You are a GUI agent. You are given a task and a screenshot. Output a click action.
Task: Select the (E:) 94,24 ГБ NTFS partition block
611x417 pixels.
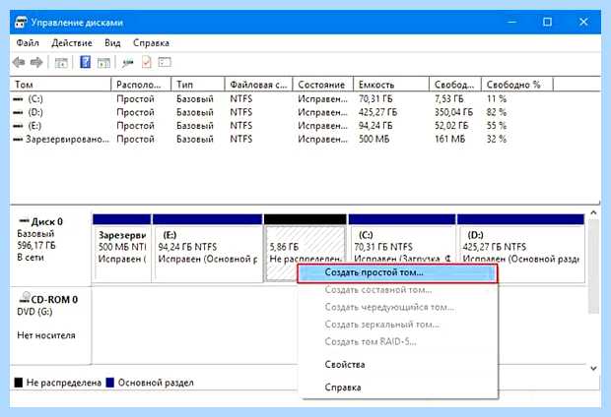[208, 248]
